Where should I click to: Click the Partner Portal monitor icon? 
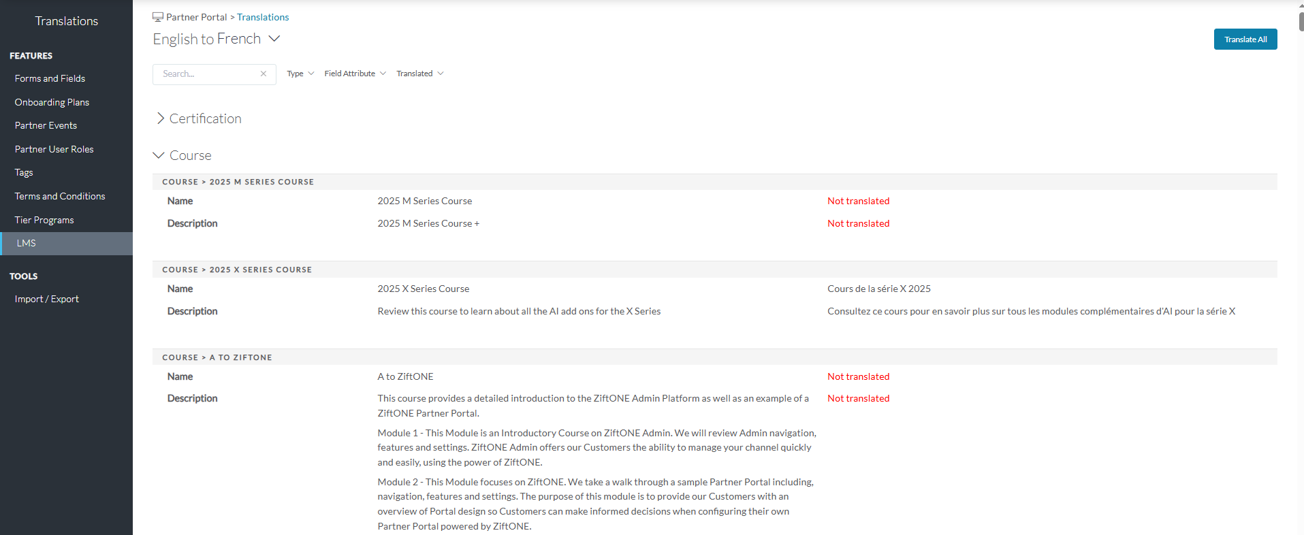tap(158, 17)
